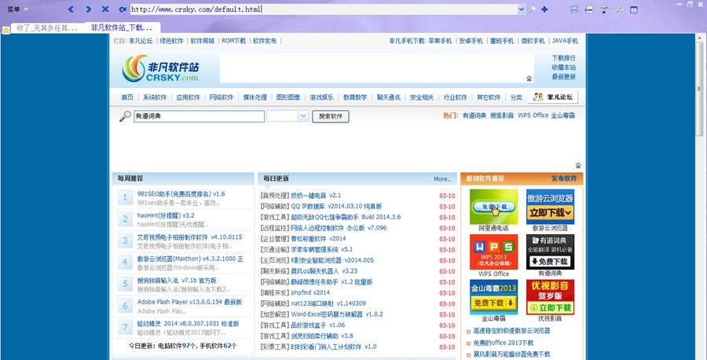Screen dimensions: 707x360
Task: Click the 搜索软件 search button
Action: (331, 116)
